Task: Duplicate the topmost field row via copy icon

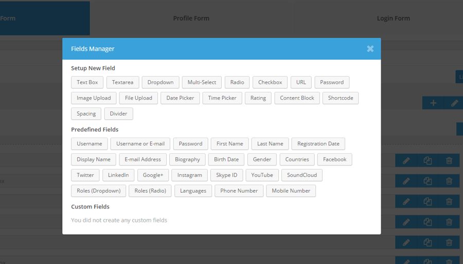Action: pyautogui.click(x=428, y=161)
